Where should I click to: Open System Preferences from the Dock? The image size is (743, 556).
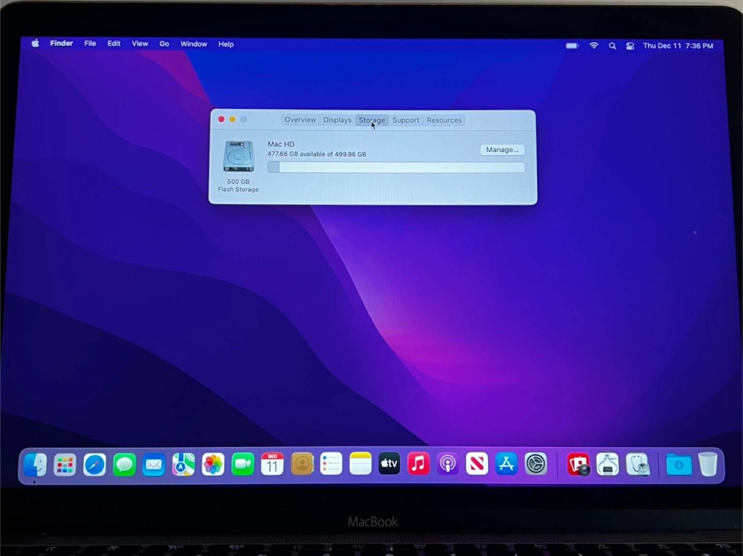coord(536,465)
